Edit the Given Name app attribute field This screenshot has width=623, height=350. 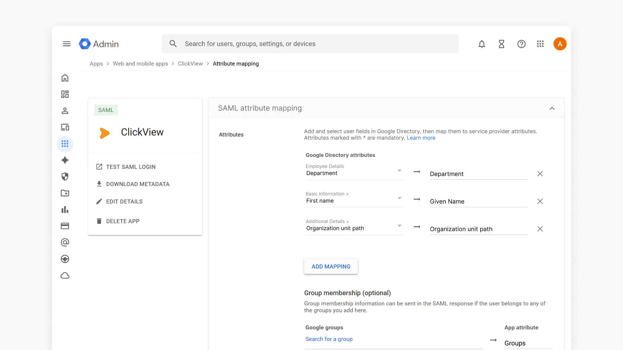pyautogui.click(x=479, y=202)
